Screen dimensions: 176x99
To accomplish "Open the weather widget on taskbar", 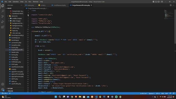I will coord(6,97).
